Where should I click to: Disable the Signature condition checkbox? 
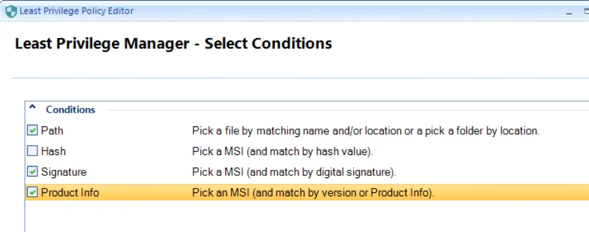pyautogui.click(x=32, y=172)
